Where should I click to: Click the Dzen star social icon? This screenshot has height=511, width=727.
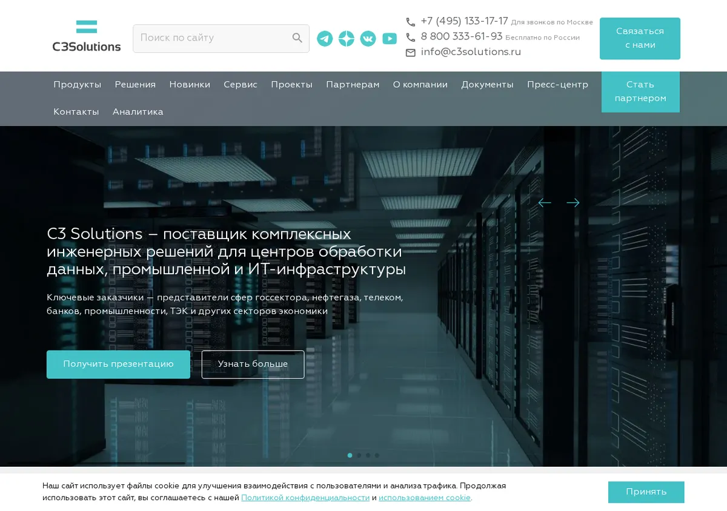pos(347,39)
